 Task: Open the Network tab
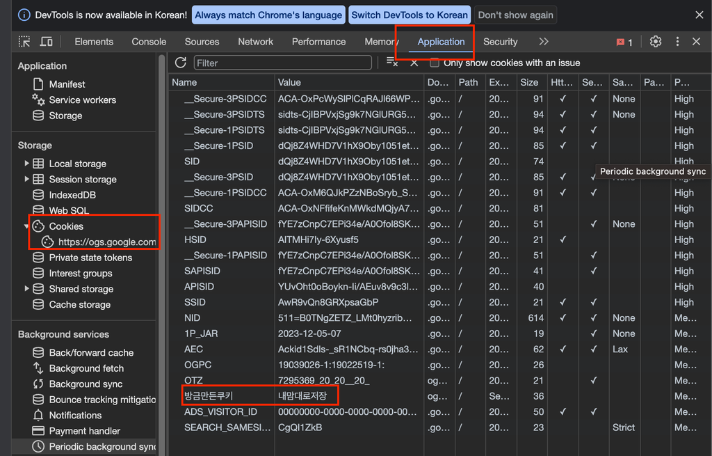click(x=256, y=41)
